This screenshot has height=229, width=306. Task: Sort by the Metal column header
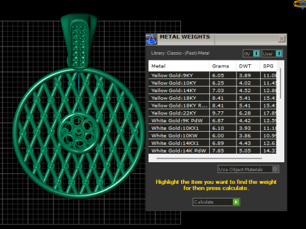(178, 66)
